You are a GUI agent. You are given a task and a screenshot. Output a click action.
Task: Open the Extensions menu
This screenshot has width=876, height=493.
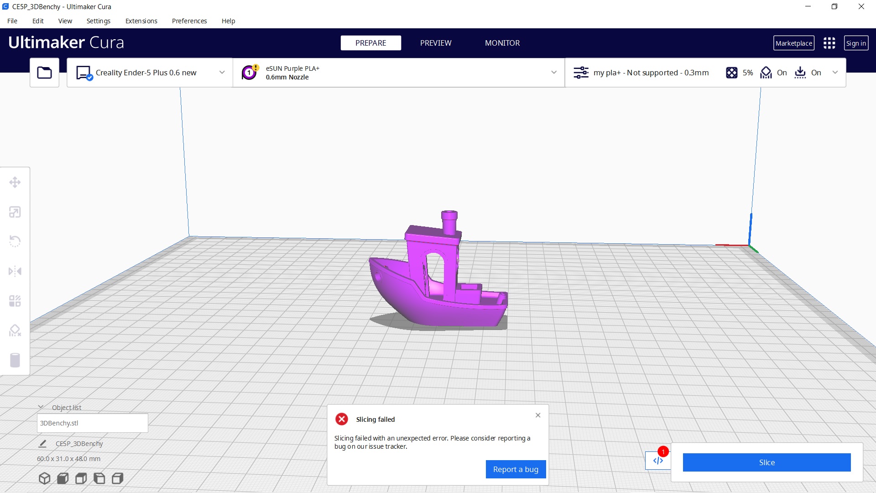click(141, 21)
